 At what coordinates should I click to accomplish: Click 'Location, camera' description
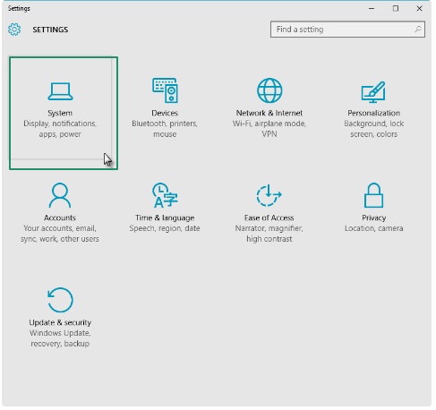point(374,228)
